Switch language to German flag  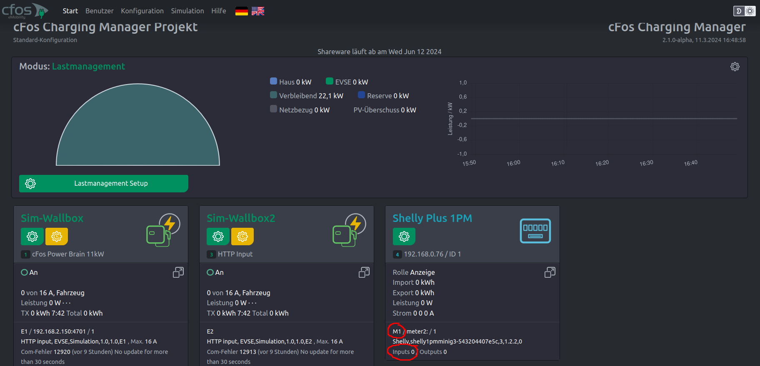[x=242, y=11]
